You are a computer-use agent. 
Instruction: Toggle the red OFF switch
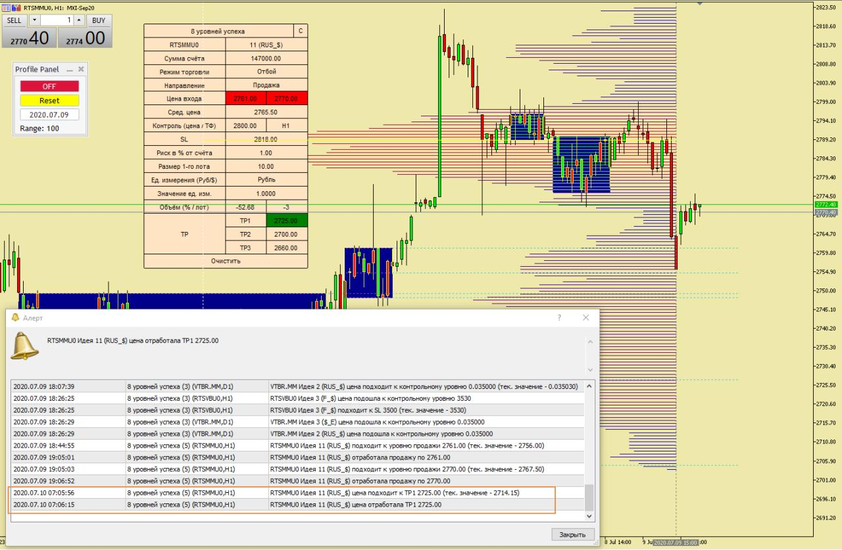(49, 86)
